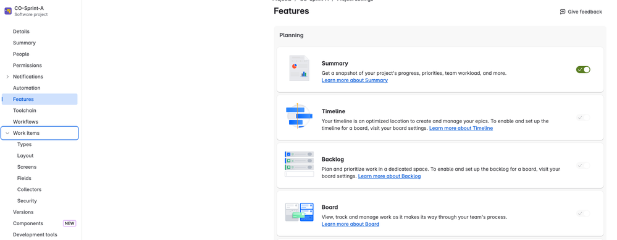Viewport: 617px width, 240px height.
Task: Click the CO-Sprint-A project avatar icon
Action: point(8,11)
